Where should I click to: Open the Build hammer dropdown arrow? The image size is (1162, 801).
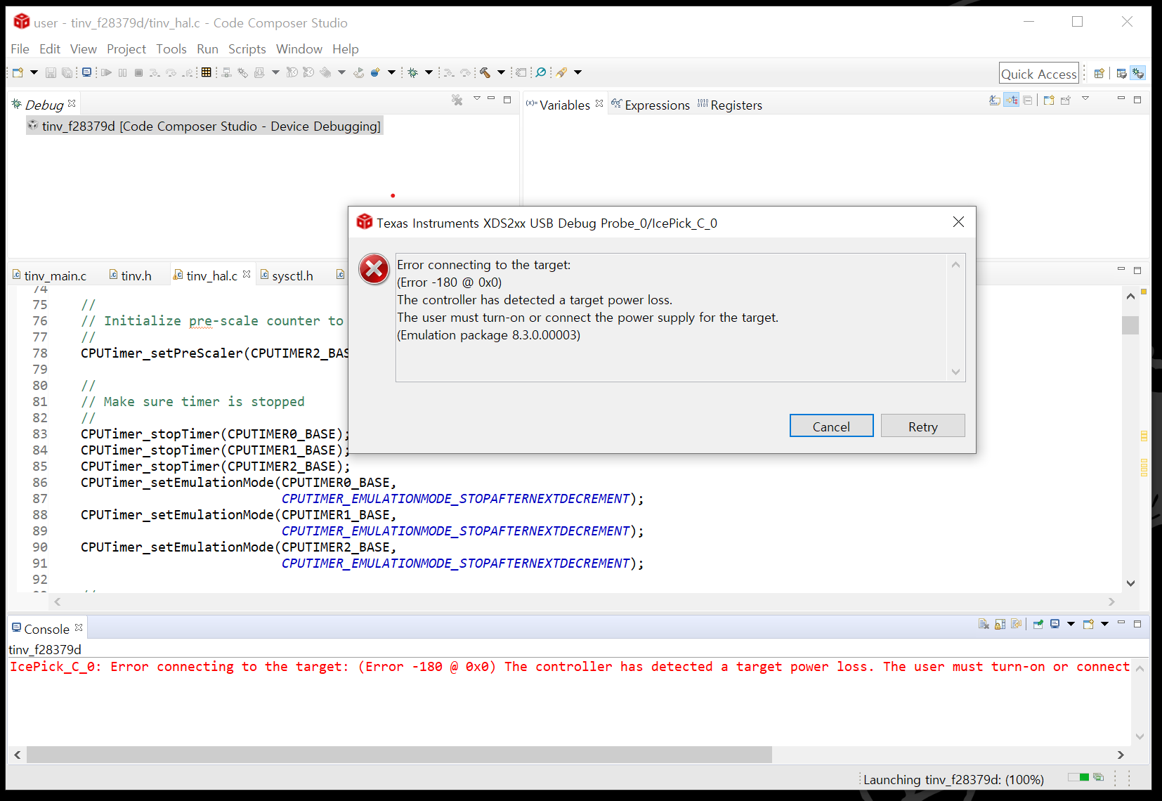click(x=501, y=72)
